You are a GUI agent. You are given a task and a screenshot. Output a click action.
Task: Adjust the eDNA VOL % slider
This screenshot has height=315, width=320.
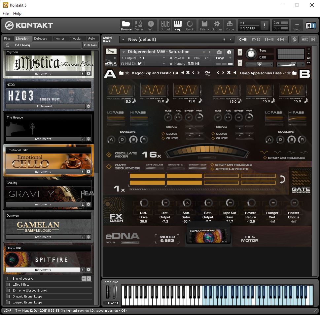(x=130, y=242)
